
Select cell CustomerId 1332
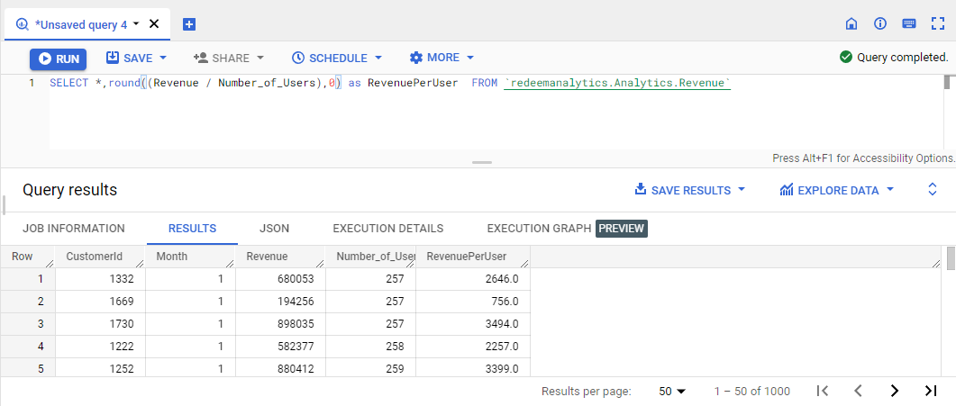click(x=100, y=279)
